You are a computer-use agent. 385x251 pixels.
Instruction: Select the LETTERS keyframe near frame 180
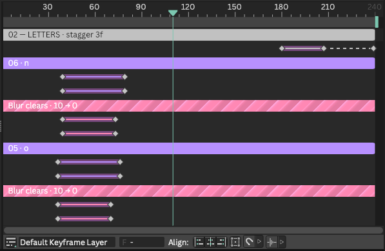[x=282, y=48]
